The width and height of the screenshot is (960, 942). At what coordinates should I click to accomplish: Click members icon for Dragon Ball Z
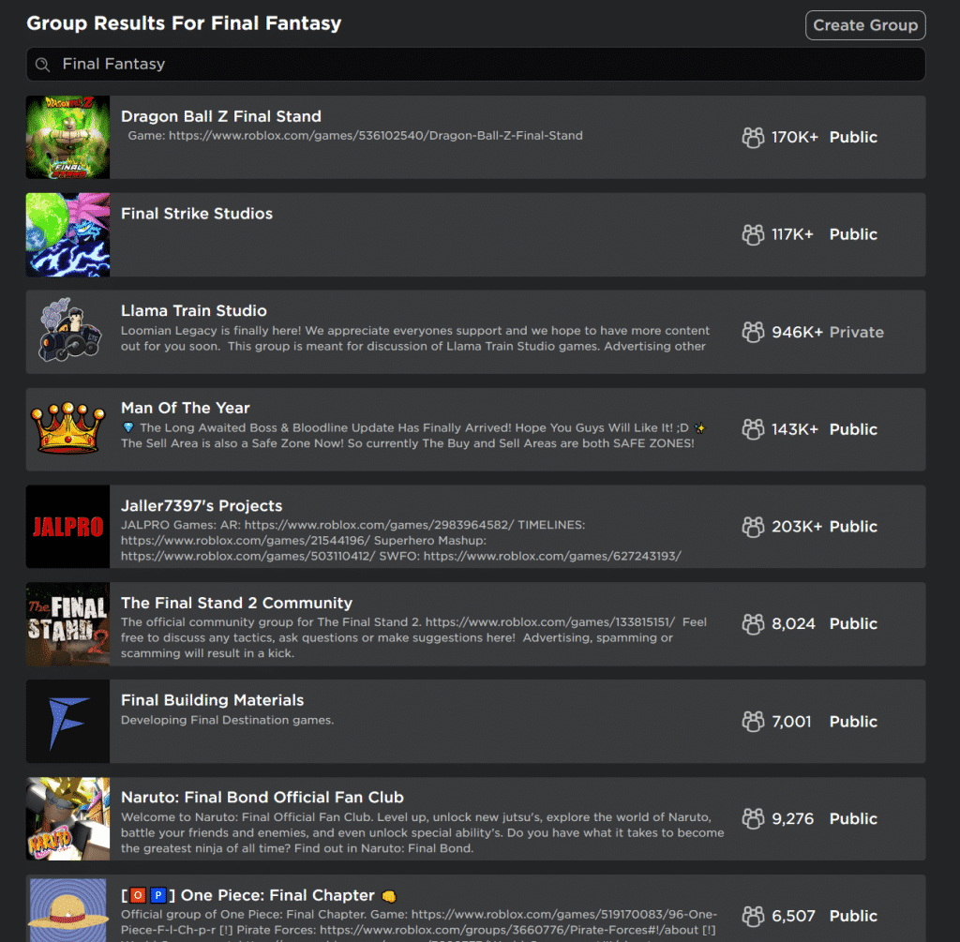click(753, 138)
